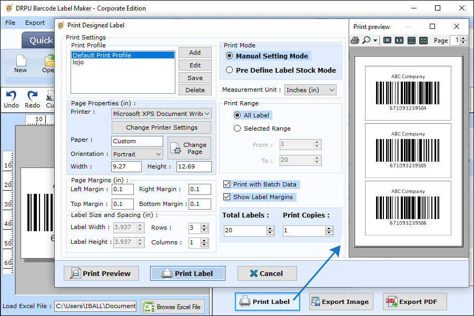Viewport: 474px width, 316px height.
Task: Select the Selected Range radio option
Action: 238,129
